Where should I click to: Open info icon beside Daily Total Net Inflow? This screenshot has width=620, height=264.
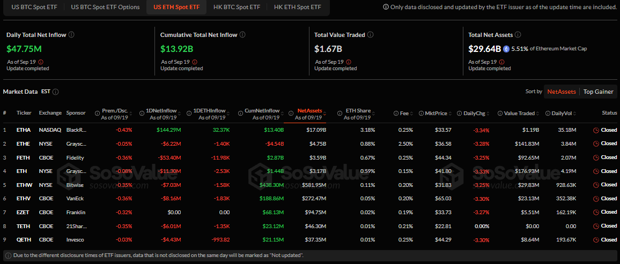71,35
